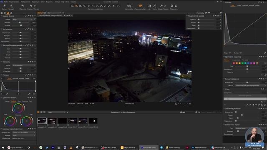Viewport: 267px width, 150px height.
Task: Select the Pan hand cursor tool
Action: 76,6
